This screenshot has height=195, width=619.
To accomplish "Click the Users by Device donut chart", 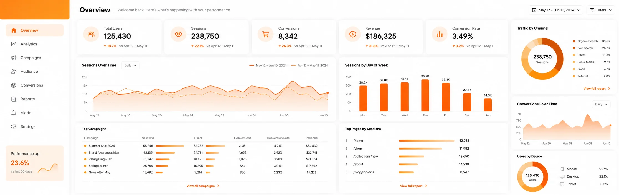I will [533, 177].
